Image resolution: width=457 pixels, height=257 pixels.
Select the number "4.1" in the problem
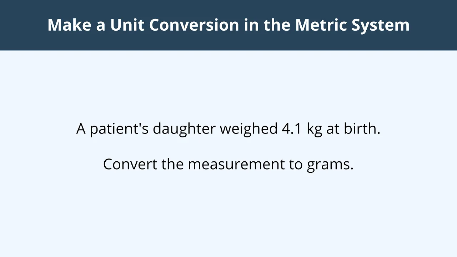click(x=292, y=128)
